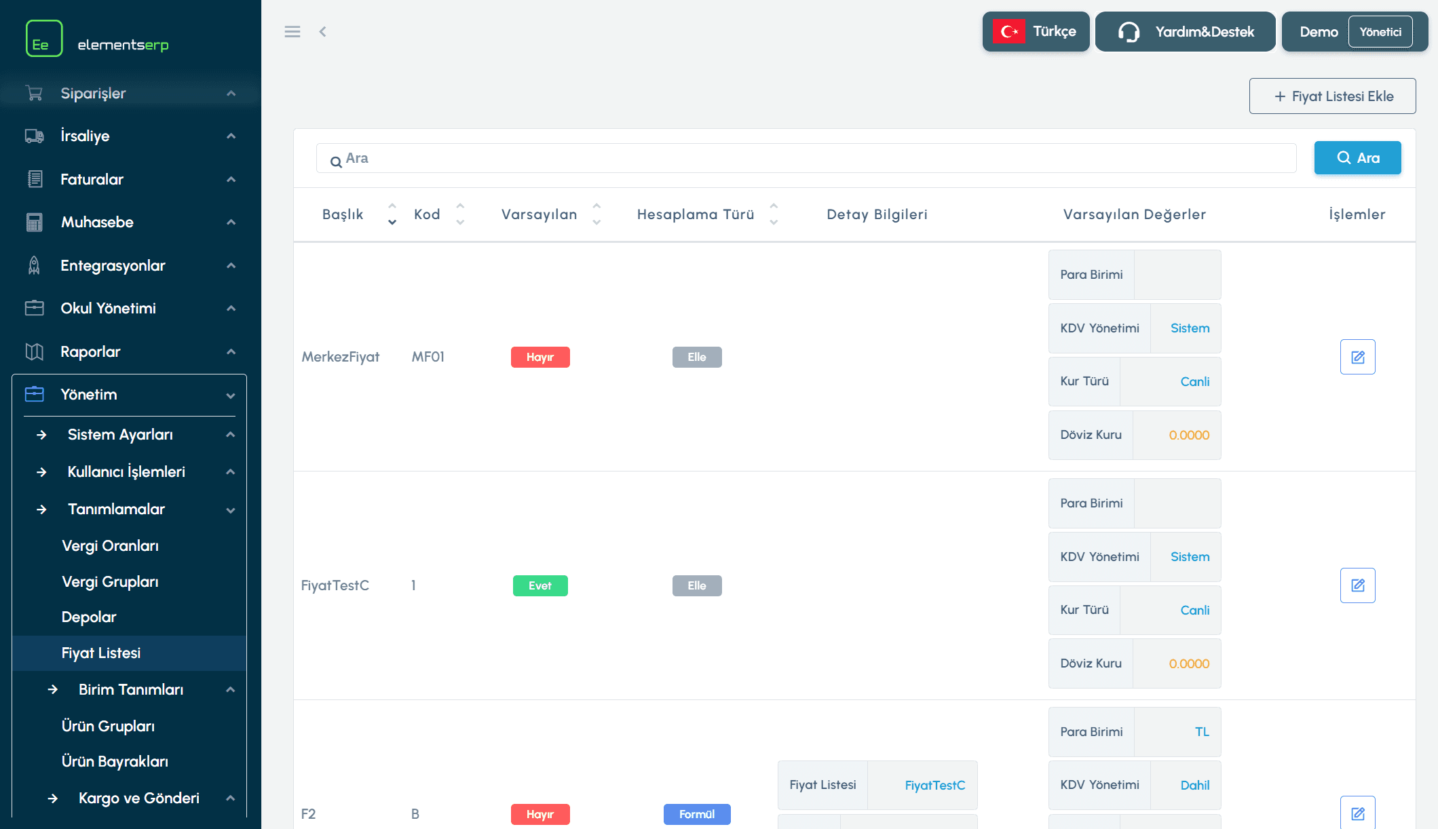1438x829 pixels.
Task: Open Depolar menu item
Action: click(x=89, y=617)
